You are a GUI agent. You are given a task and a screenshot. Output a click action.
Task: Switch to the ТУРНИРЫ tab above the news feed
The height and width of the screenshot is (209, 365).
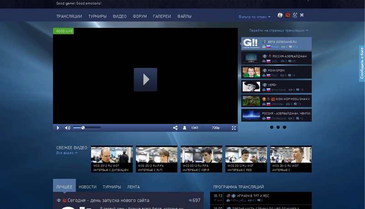[112, 187]
